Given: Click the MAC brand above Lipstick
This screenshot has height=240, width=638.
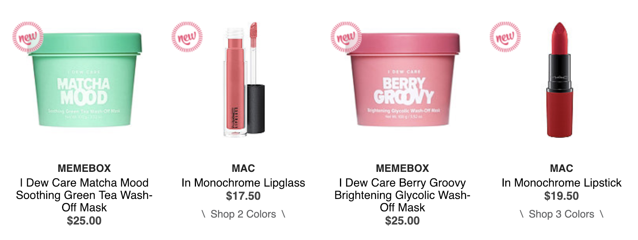Looking at the screenshot, I should point(562,168).
